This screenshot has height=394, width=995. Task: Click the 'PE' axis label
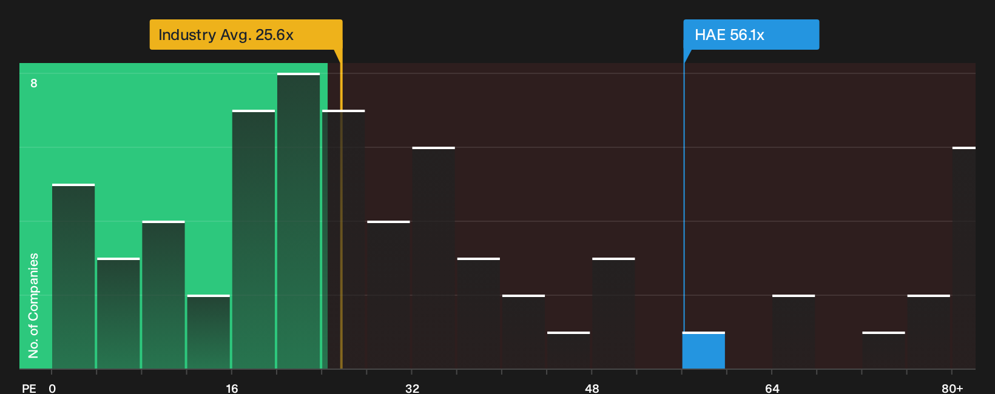29,389
